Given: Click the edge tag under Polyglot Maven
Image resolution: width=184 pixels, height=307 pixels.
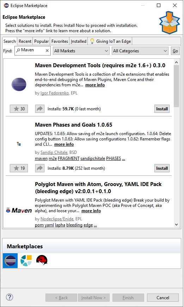Looking at the screenshot, I should 88,225.
